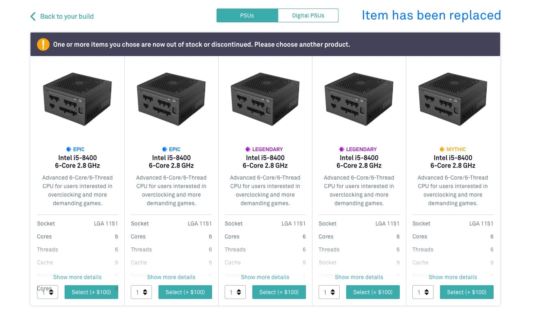This screenshot has height=312, width=555.
Task: Expand Show more details on fourth card
Action: pyautogui.click(x=359, y=277)
